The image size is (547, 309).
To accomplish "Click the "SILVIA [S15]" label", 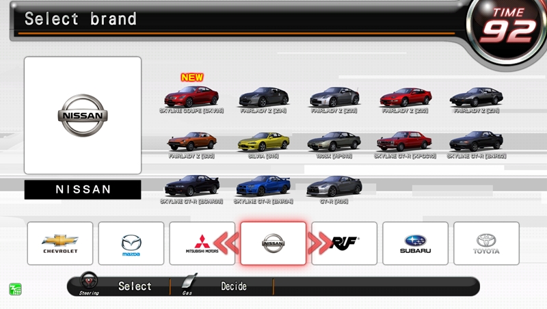I will pyautogui.click(x=263, y=156).
